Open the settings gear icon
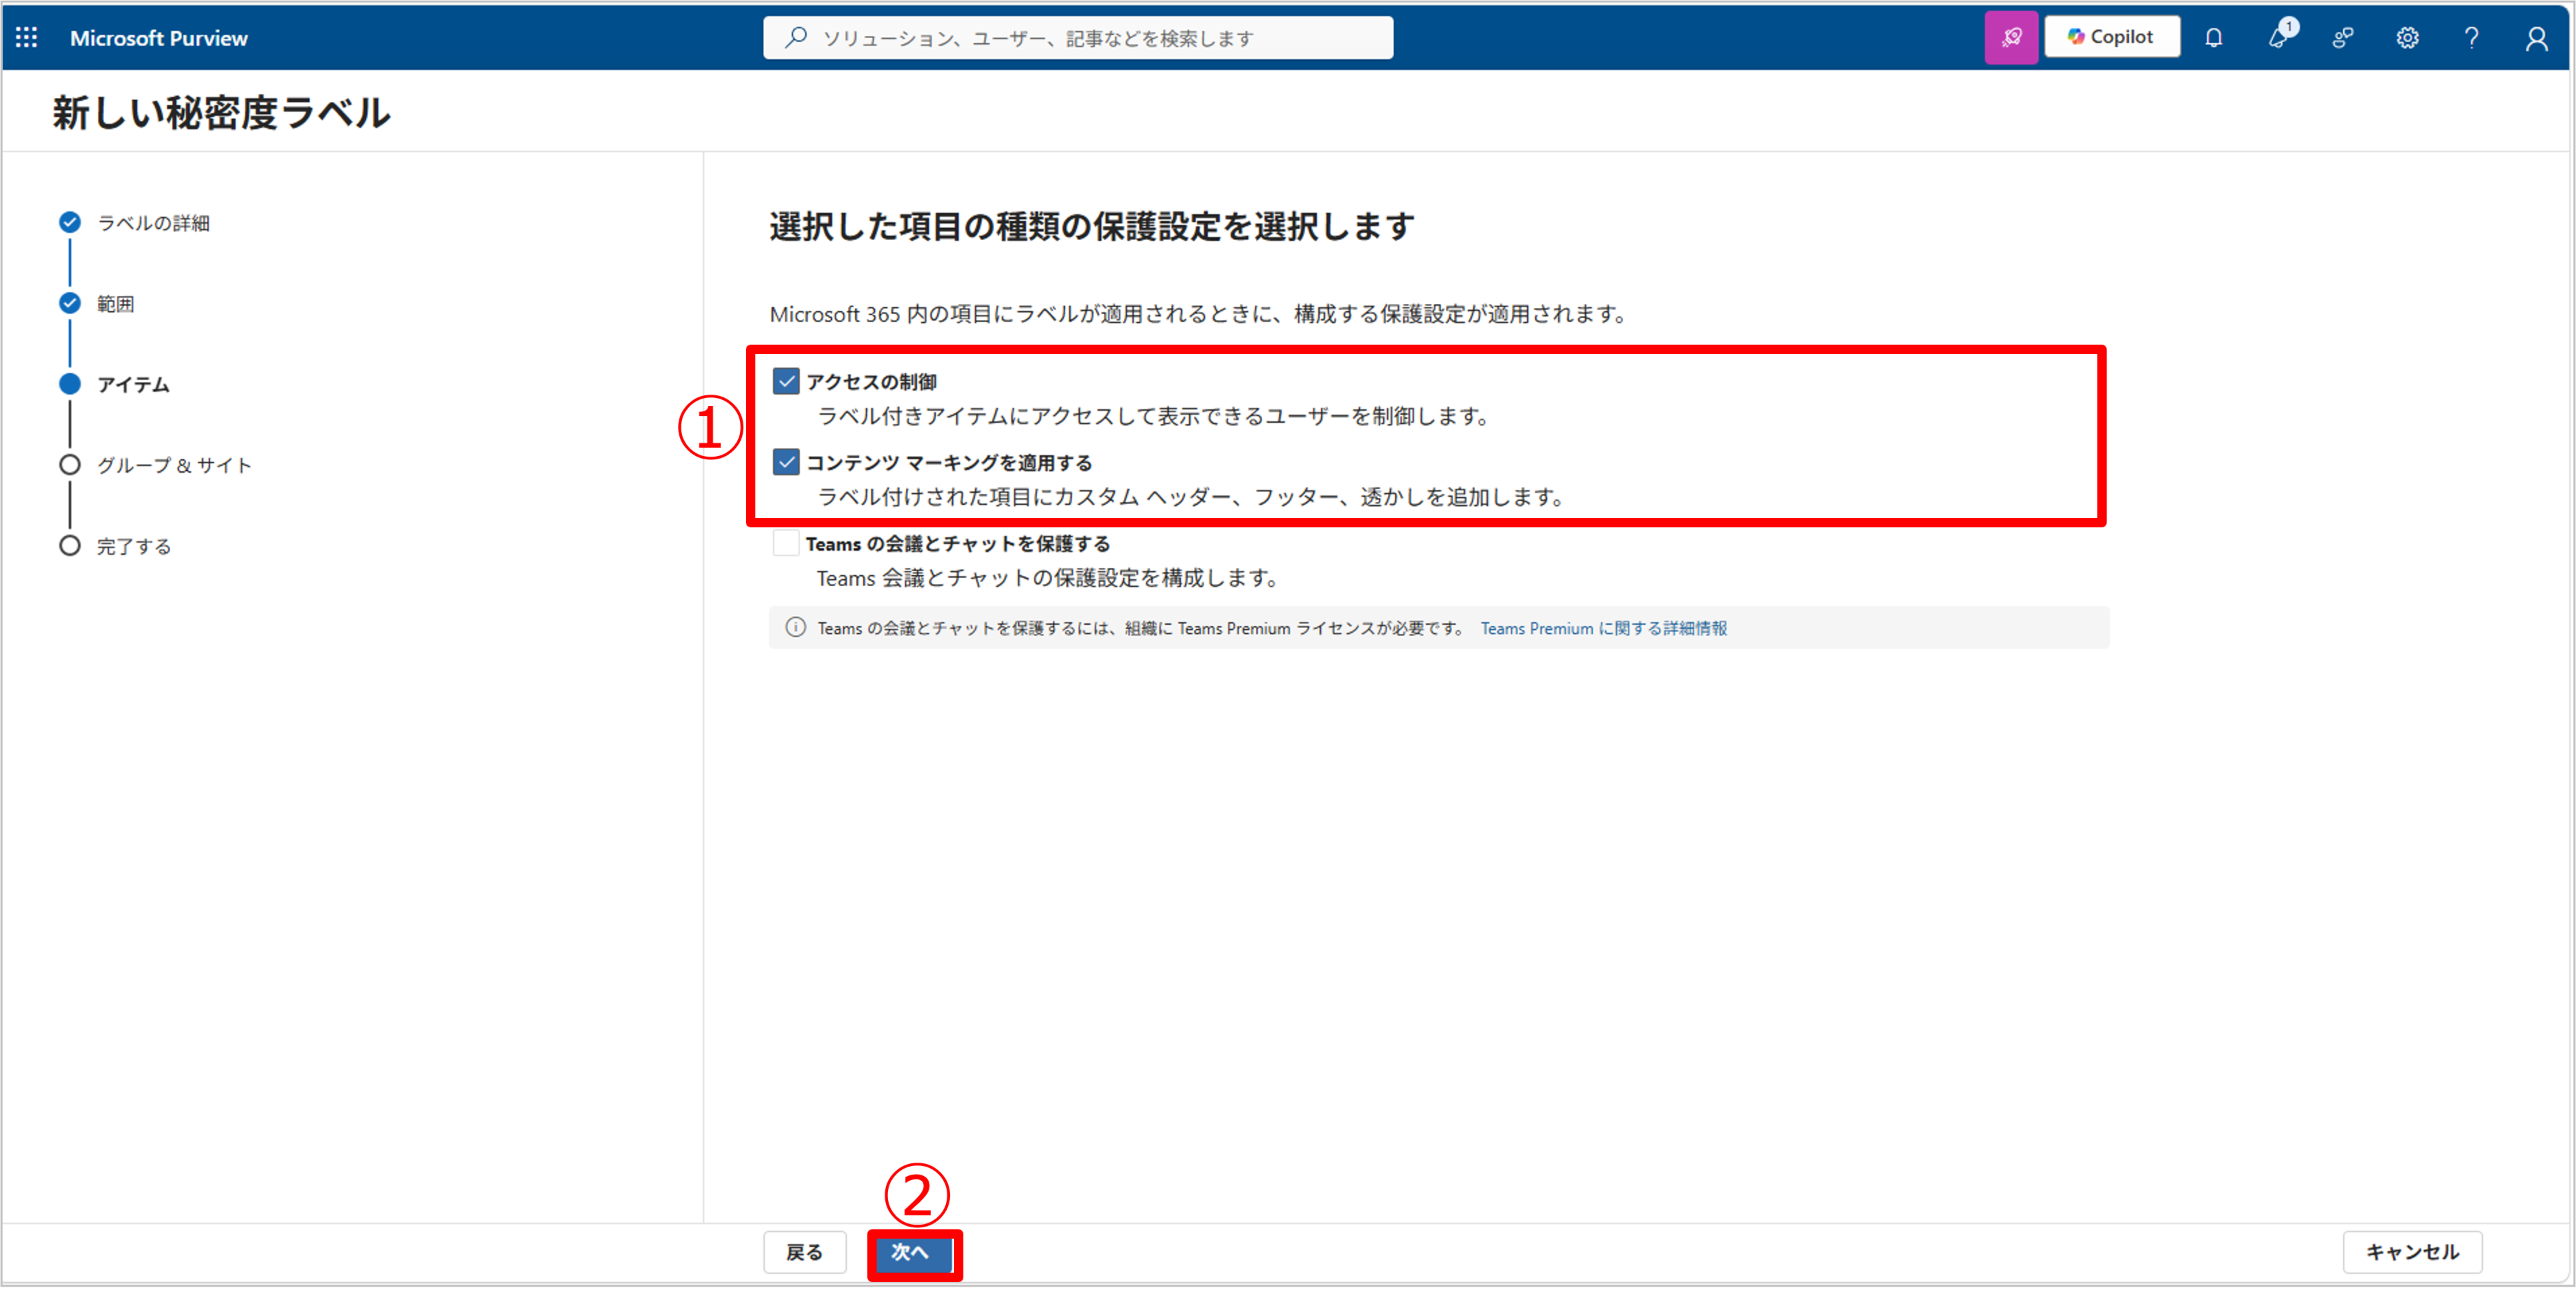Screen dimensions: 2576x1292 pyautogui.click(x=2407, y=38)
